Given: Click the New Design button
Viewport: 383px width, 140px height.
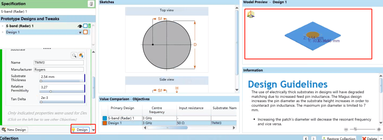Looking at the screenshot, I should pyautogui.click(x=14, y=130).
